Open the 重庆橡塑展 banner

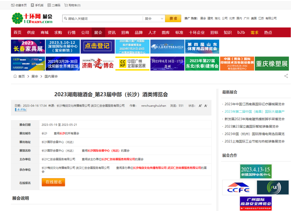(x=272, y=64)
